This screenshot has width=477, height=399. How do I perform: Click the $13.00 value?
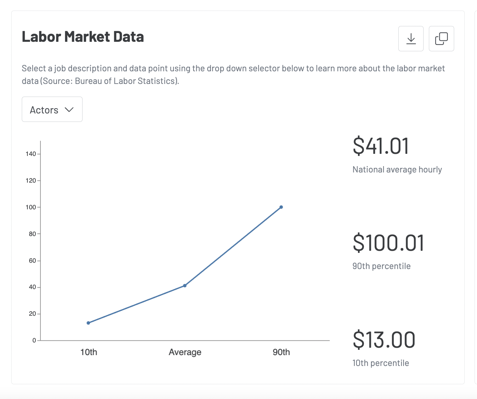click(x=384, y=340)
